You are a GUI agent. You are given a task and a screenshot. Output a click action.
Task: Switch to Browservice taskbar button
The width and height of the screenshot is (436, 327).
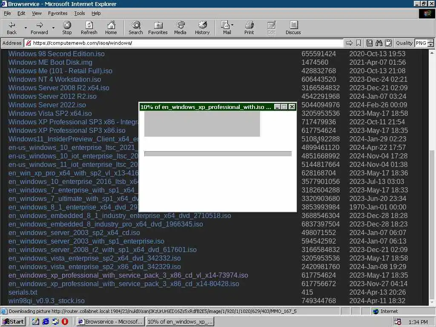pyautogui.click(x=110, y=322)
